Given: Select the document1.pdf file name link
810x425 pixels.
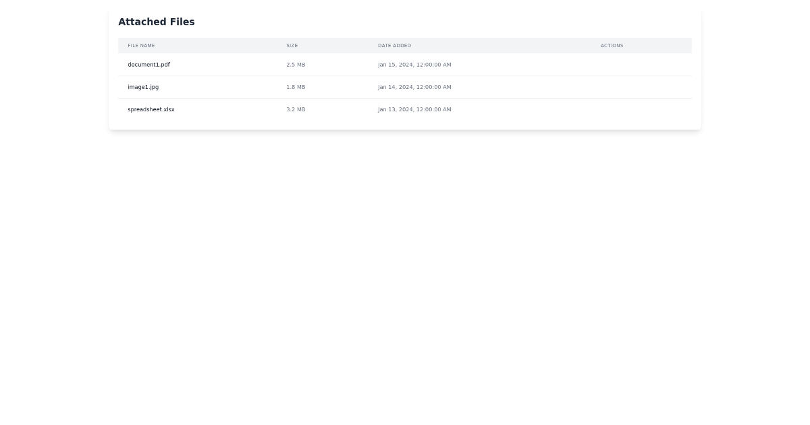Looking at the screenshot, I should coord(148,65).
